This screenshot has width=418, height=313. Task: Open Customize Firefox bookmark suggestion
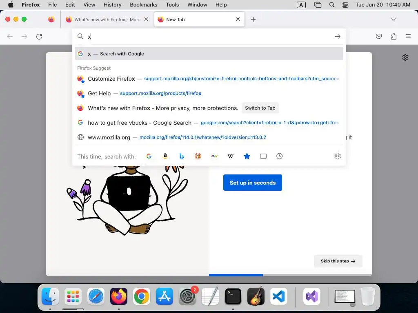209,79
